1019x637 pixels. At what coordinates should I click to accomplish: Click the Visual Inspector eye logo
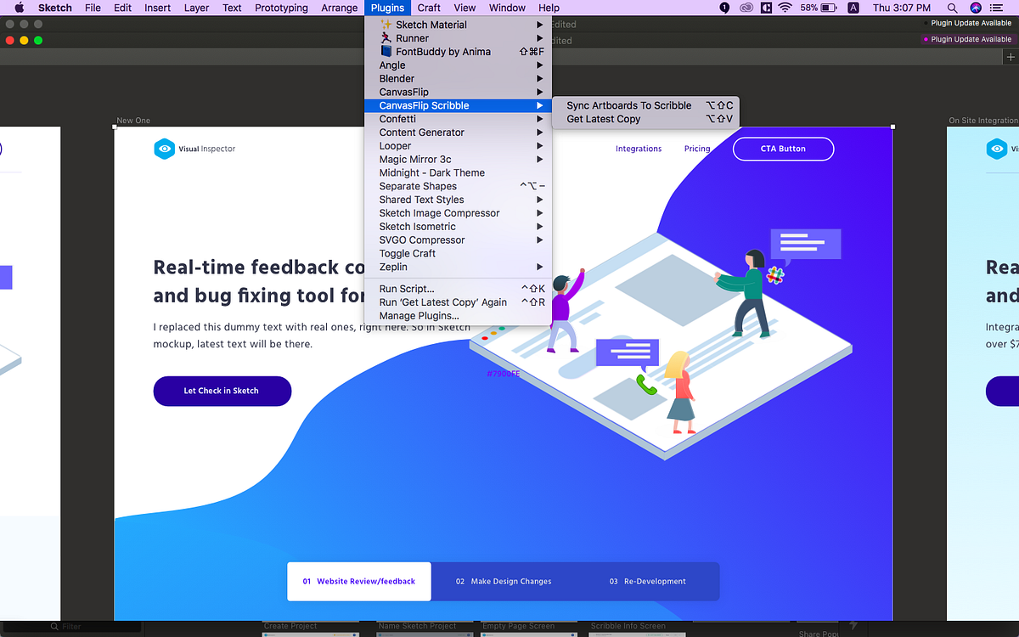coord(164,149)
